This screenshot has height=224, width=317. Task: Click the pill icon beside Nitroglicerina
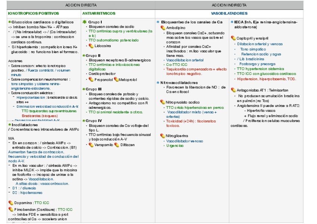tap(162, 136)
